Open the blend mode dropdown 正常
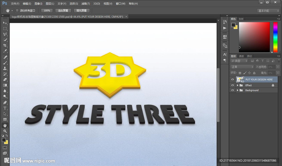The width and height of the screenshot is (282, 166). (x=242, y=67)
